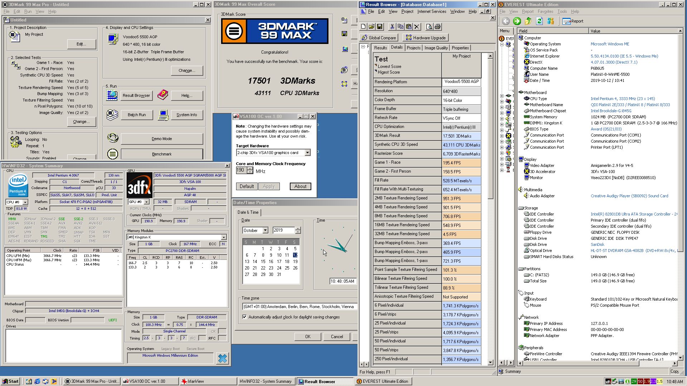Image resolution: width=687 pixels, height=386 pixels.
Task: Click Default button in VSA100 OC
Action: pos(247,186)
